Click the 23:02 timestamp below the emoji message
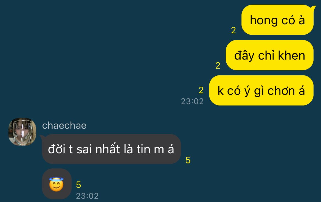This screenshot has width=321, height=202. [x=87, y=196]
